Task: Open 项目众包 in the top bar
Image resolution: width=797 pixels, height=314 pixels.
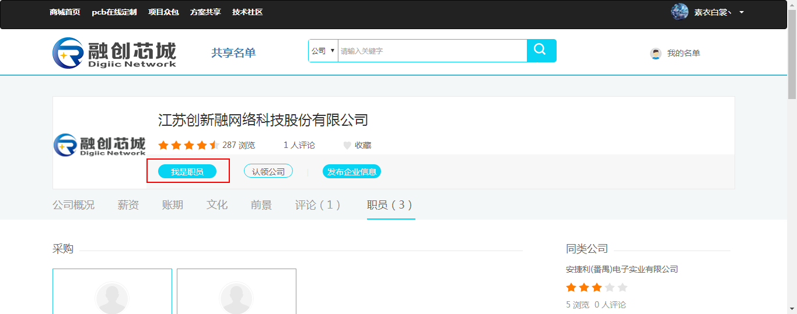Action: coord(163,12)
